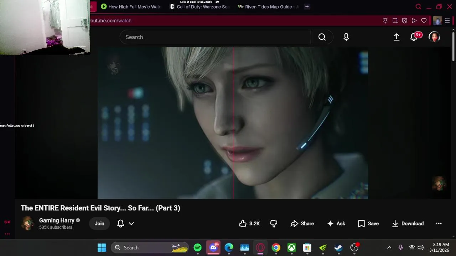This screenshot has width=456, height=256.
Task: Open OBS Studio from the taskbar
Action: point(354,247)
